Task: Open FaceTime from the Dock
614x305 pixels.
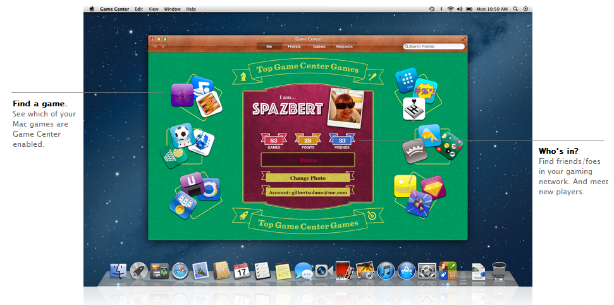Action: coord(324,271)
